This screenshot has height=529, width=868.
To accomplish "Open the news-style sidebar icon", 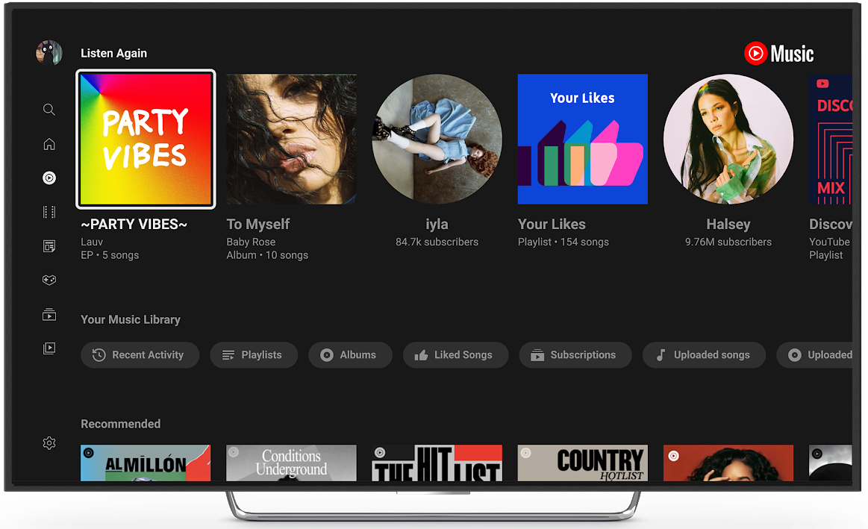I will coord(49,246).
